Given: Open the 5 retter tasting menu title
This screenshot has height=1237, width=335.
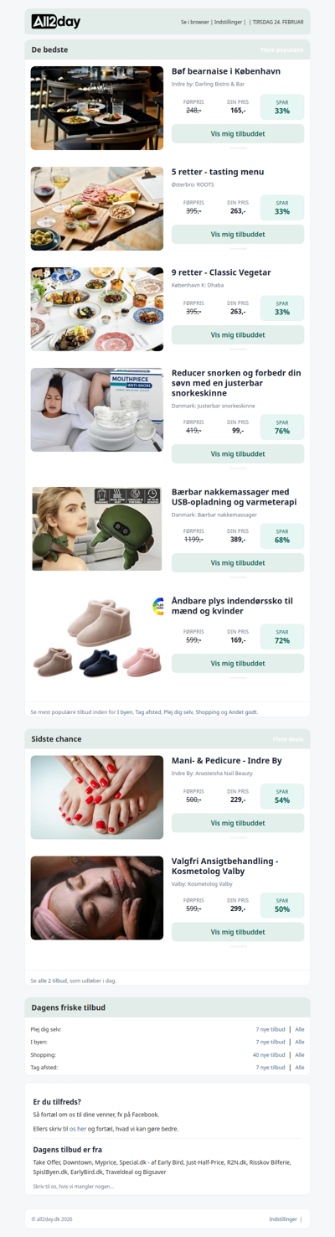Looking at the screenshot, I should (218, 172).
